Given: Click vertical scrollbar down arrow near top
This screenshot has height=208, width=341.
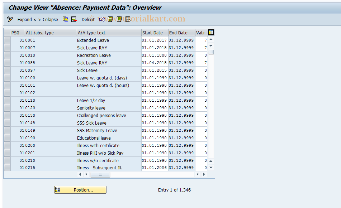Looking at the screenshot, I should point(211,45).
